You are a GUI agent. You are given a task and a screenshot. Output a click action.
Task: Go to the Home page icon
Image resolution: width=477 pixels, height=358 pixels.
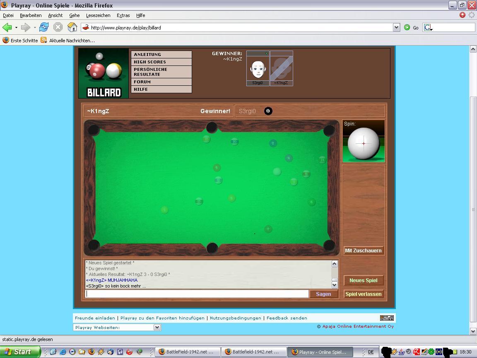pyautogui.click(x=72, y=27)
